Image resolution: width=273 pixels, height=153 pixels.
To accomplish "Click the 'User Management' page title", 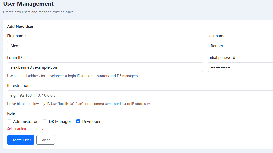I will [28, 4].
